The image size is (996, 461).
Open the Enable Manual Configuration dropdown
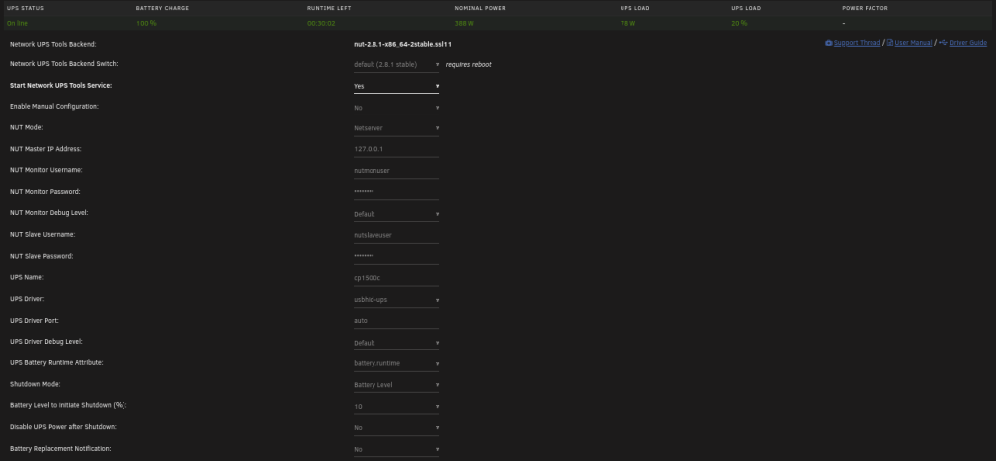(396, 108)
